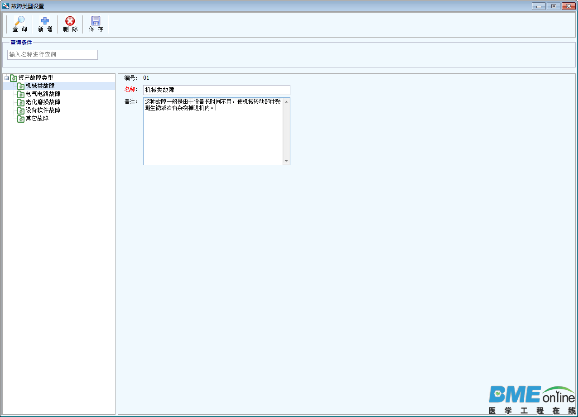The image size is (578, 417).
Task: Click the 备注 label
Action: (131, 101)
